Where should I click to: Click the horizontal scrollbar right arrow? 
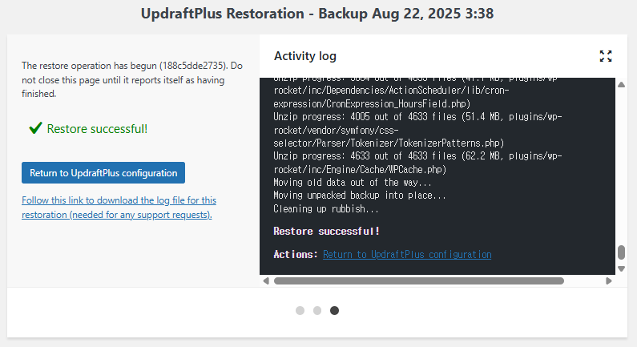coord(609,281)
